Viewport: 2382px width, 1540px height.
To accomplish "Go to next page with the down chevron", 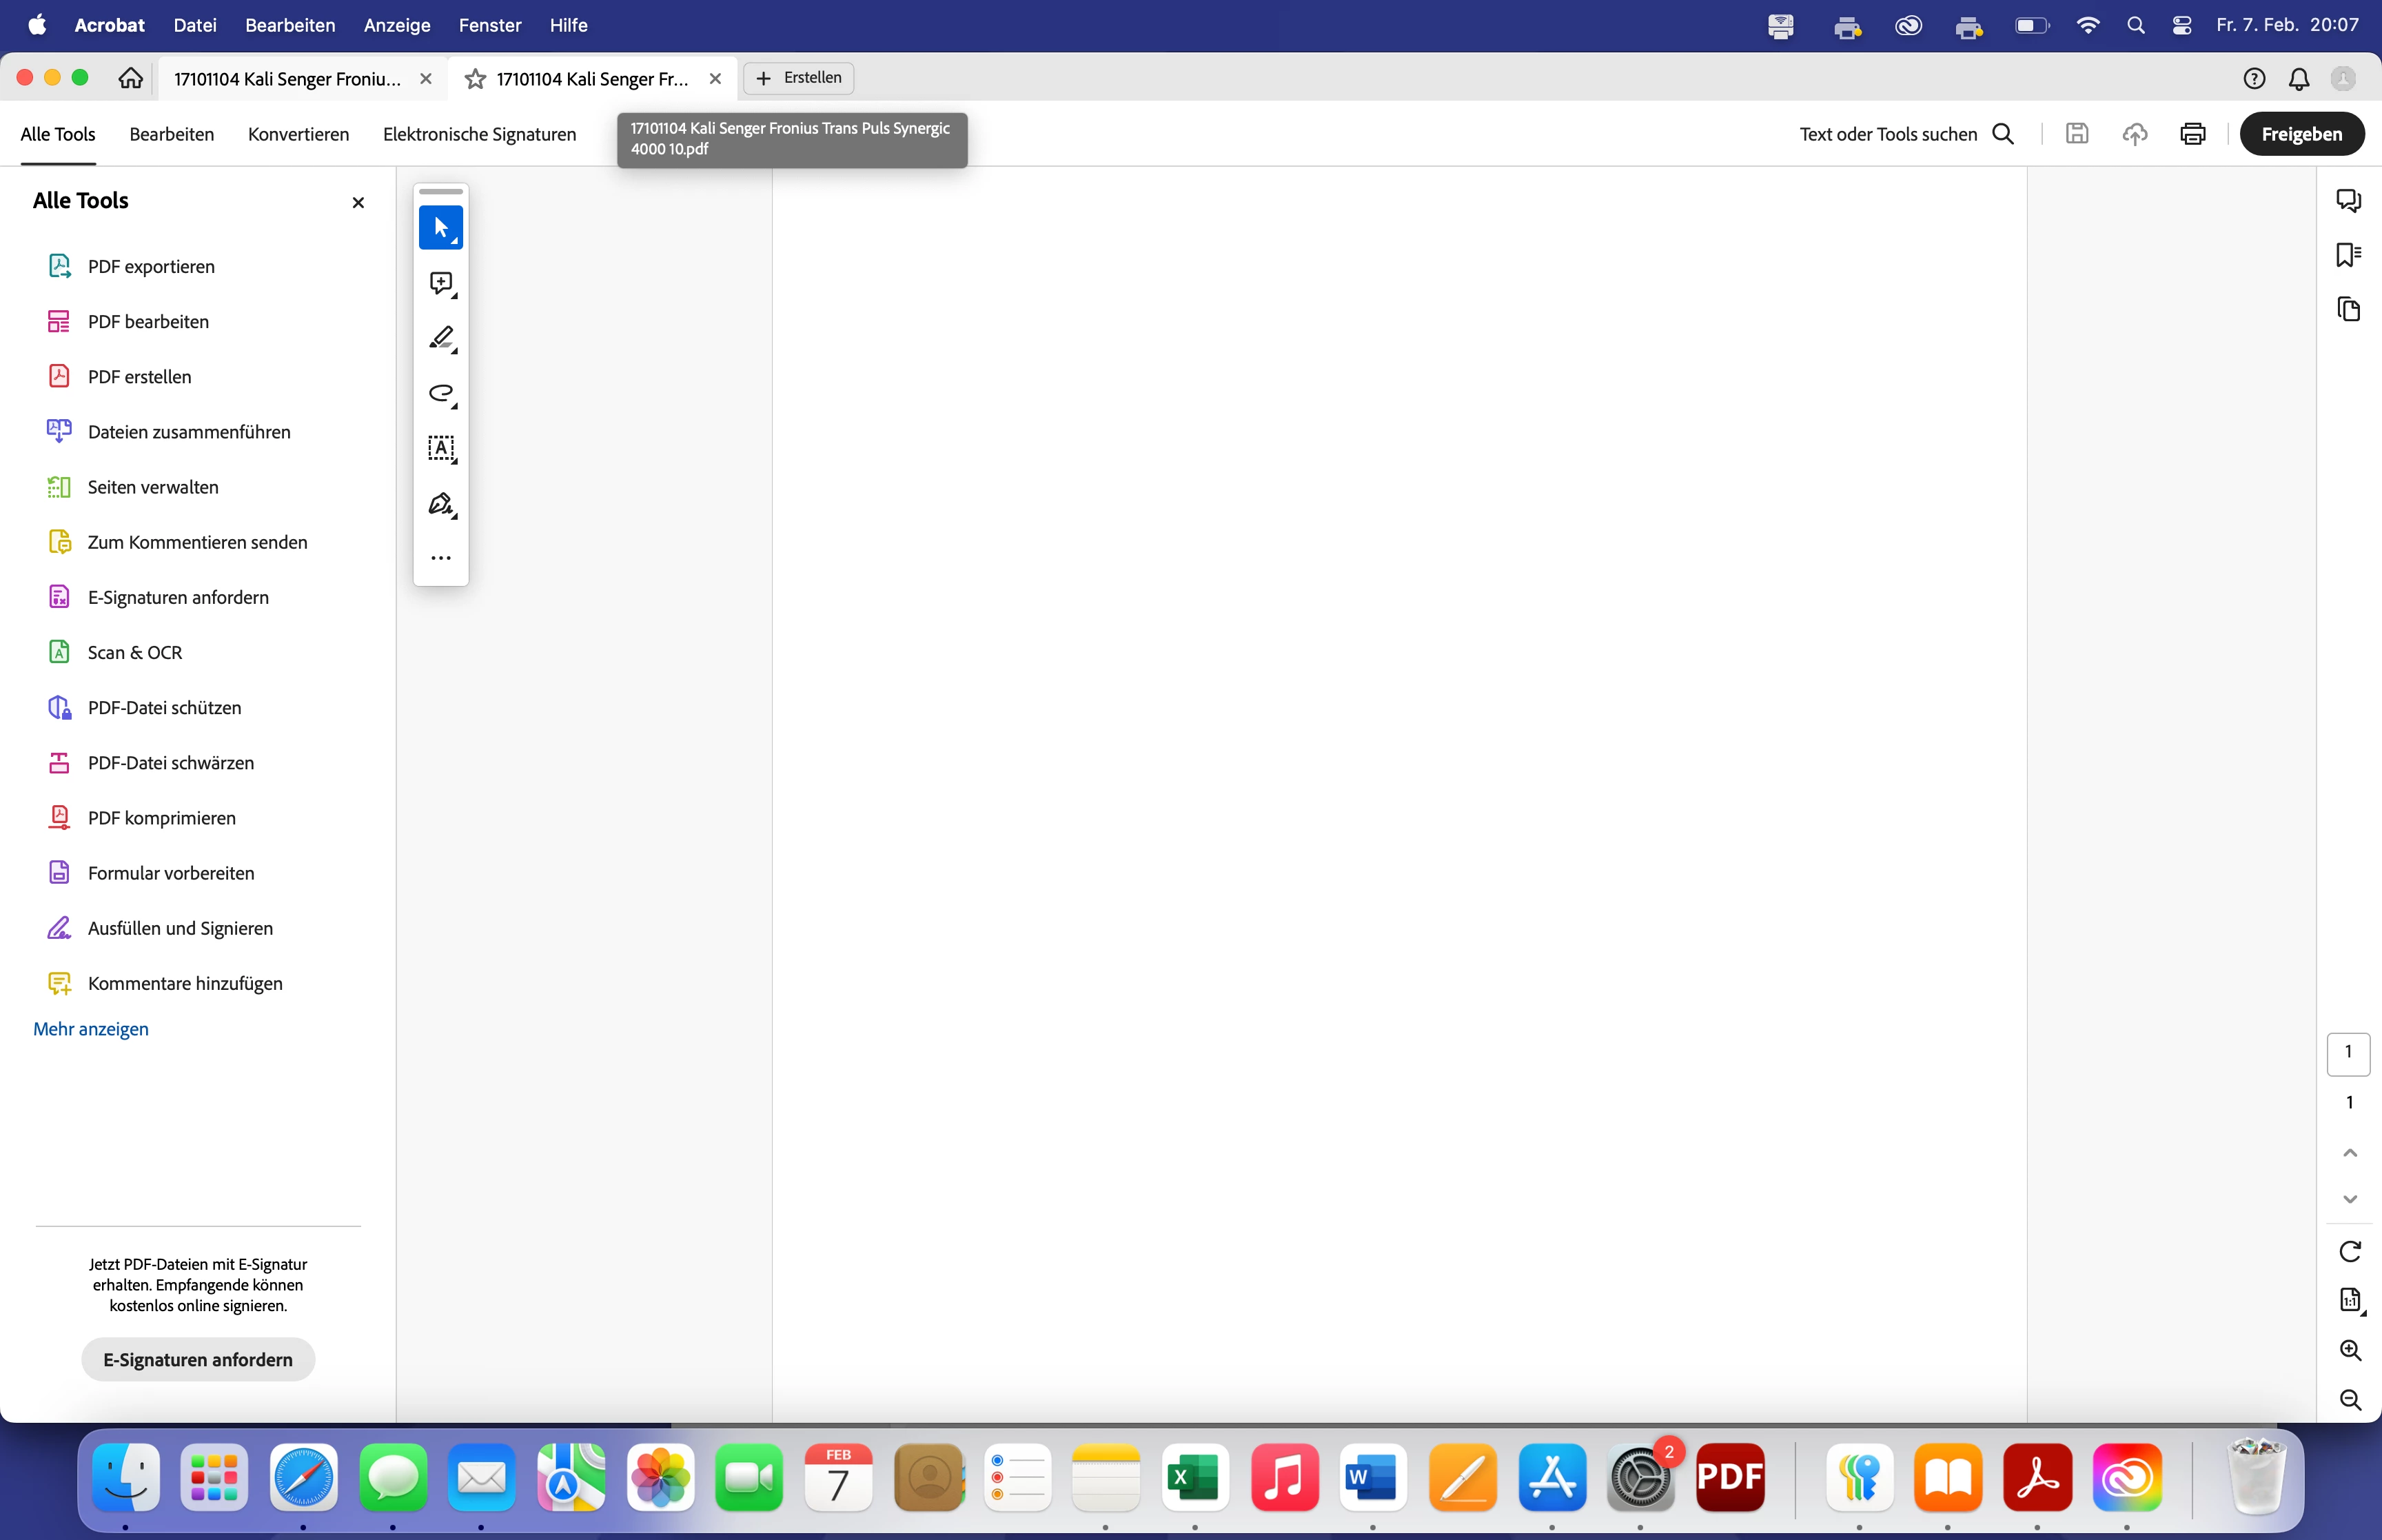I will (x=2349, y=1199).
